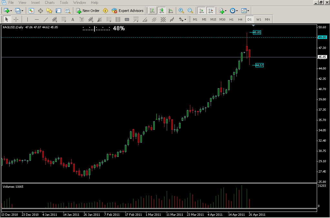The height and width of the screenshot is (218, 330).
Task: Open the Periods clock icon
Action: [x=233, y=11]
